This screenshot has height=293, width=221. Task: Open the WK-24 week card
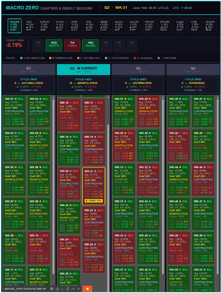(x=69, y=252)
